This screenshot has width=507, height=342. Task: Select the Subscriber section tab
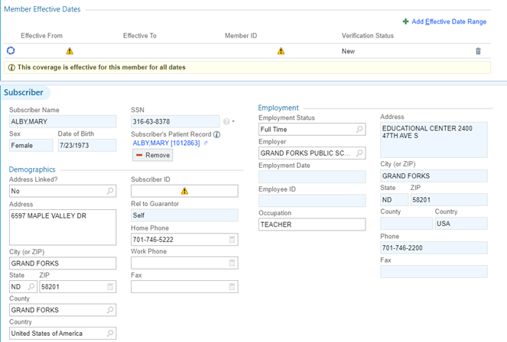pyautogui.click(x=24, y=92)
